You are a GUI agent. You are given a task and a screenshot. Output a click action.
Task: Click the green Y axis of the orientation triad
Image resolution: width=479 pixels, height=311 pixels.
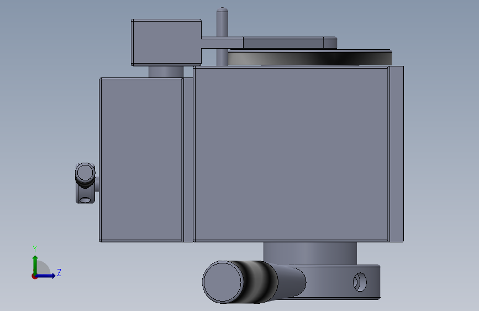pos(35,265)
